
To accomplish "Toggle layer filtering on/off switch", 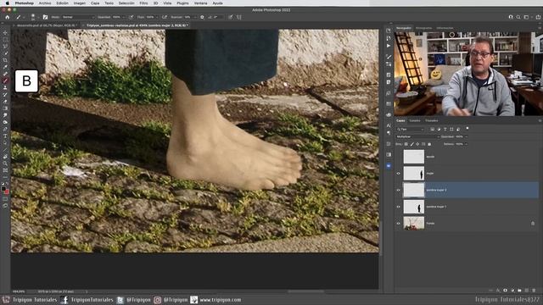I will 467,129.
